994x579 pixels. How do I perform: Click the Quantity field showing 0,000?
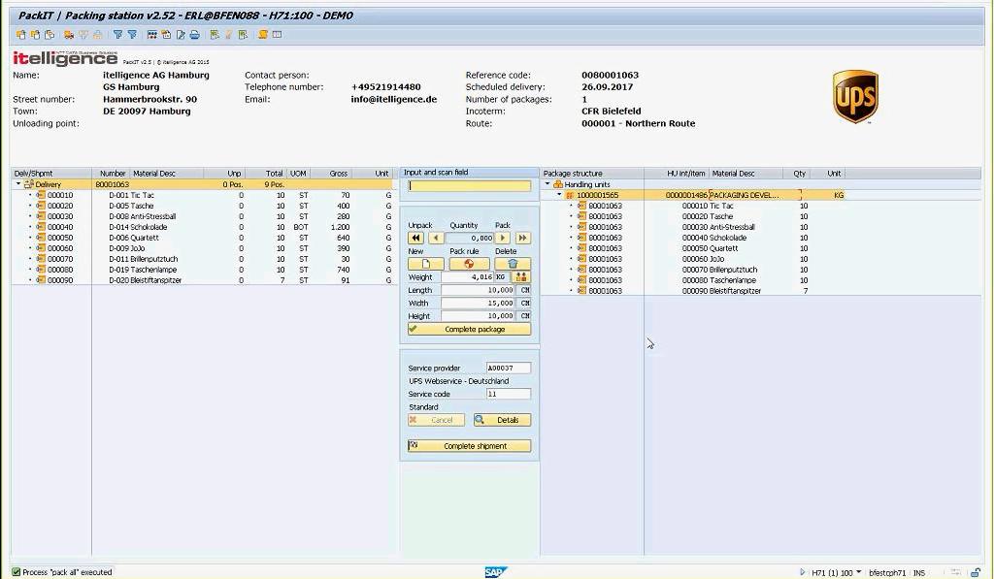point(470,239)
